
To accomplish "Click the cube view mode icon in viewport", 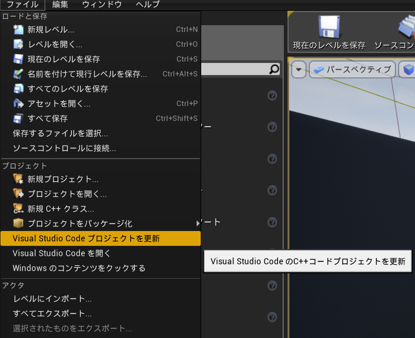I will [408, 70].
